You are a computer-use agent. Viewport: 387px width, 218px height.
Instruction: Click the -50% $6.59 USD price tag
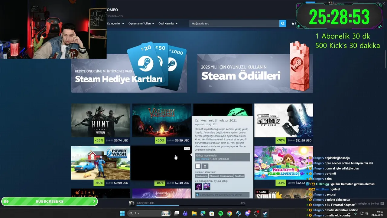[173, 140]
